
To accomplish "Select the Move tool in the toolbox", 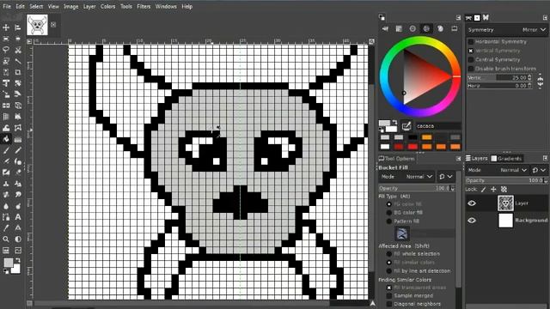I will pyautogui.click(x=6, y=27).
